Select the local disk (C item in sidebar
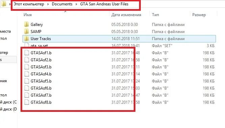 [x=8, y=102]
